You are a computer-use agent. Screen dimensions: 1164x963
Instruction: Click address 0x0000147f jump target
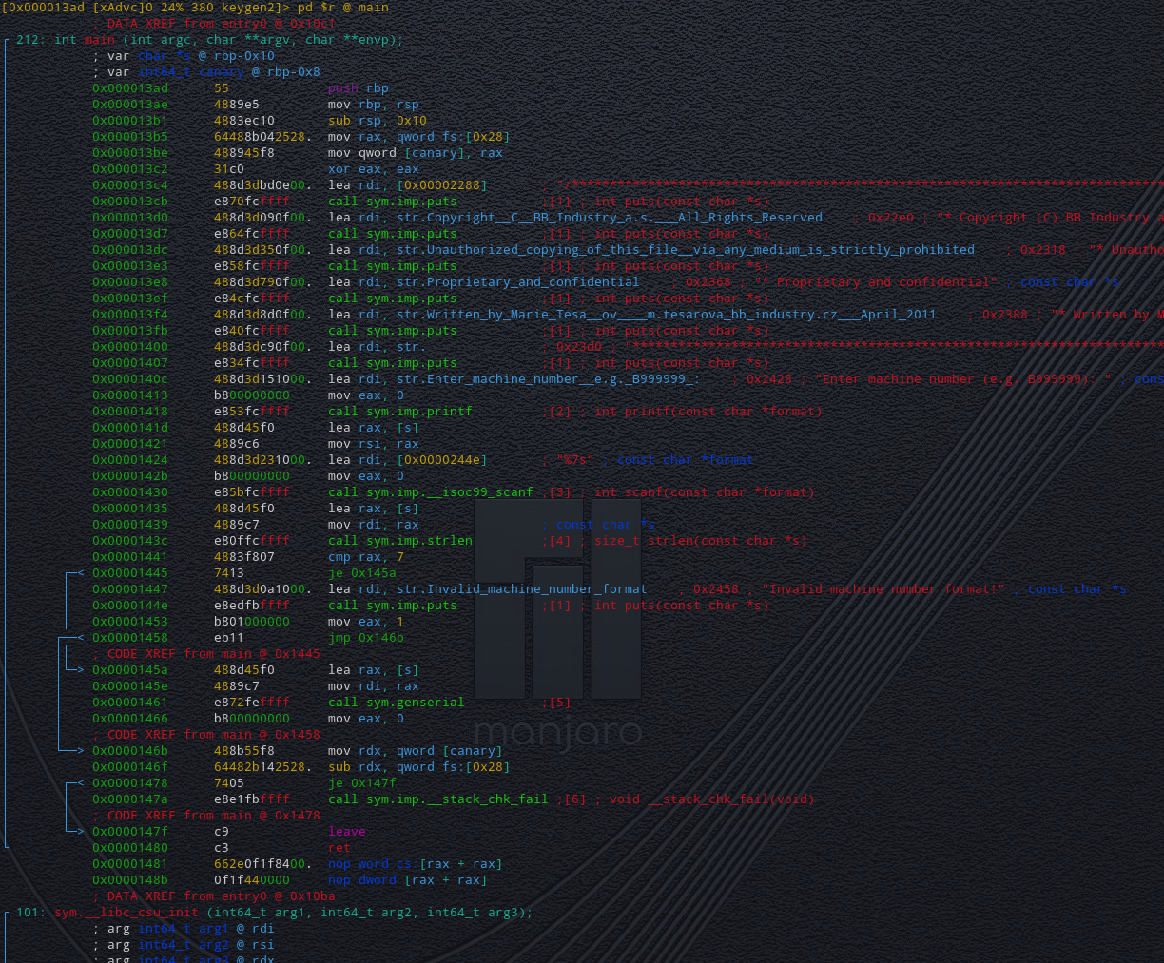coord(130,832)
